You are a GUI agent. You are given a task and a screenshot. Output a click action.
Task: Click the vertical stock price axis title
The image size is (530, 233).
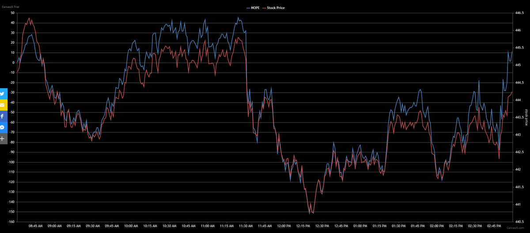pos(526,117)
